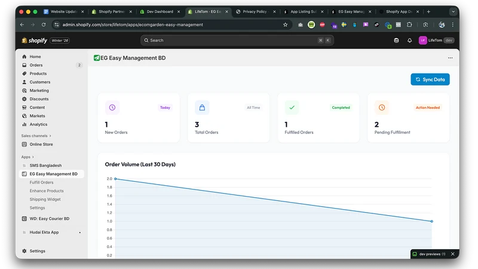Close the dev previews bar
Image resolution: width=478 pixels, height=269 pixels.
pos(453,254)
